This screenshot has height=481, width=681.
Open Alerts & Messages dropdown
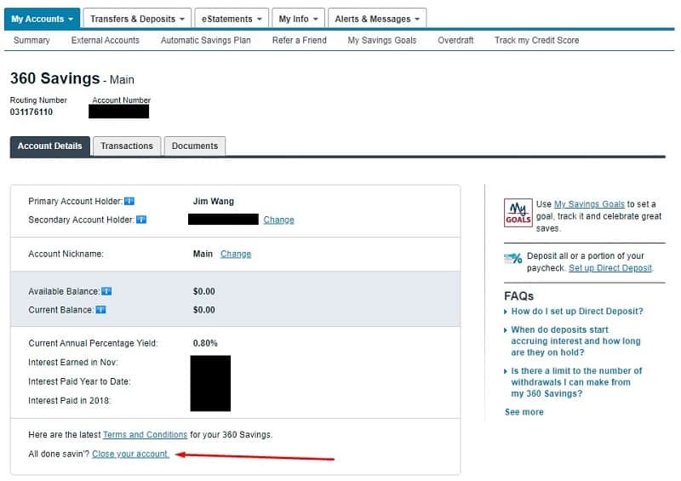(377, 19)
